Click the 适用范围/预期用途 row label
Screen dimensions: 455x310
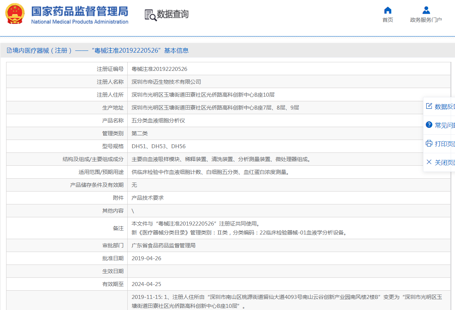click(101, 172)
